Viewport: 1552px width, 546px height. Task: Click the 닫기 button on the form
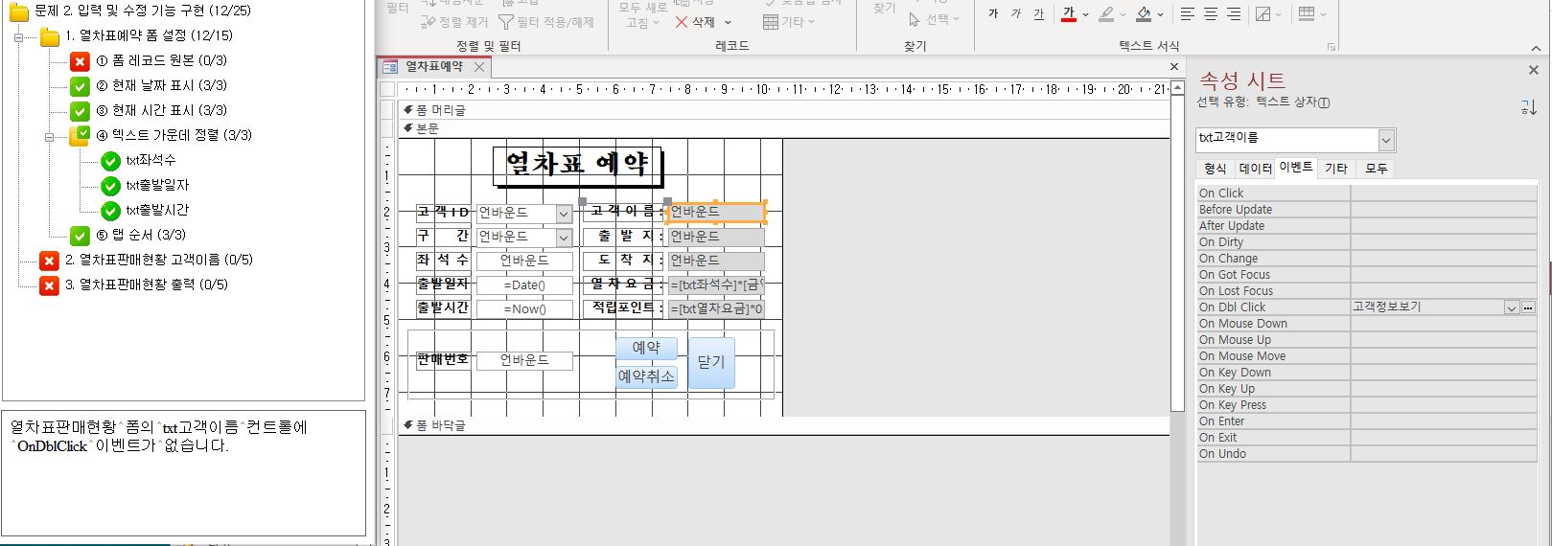[x=711, y=362]
